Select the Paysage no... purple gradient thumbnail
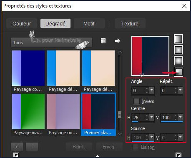The height and width of the screenshot is (158, 191). point(63,111)
